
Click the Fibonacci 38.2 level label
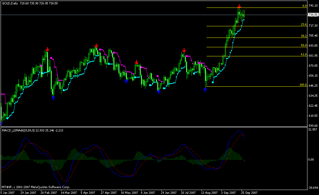pyautogui.click(x=303, y=36)
